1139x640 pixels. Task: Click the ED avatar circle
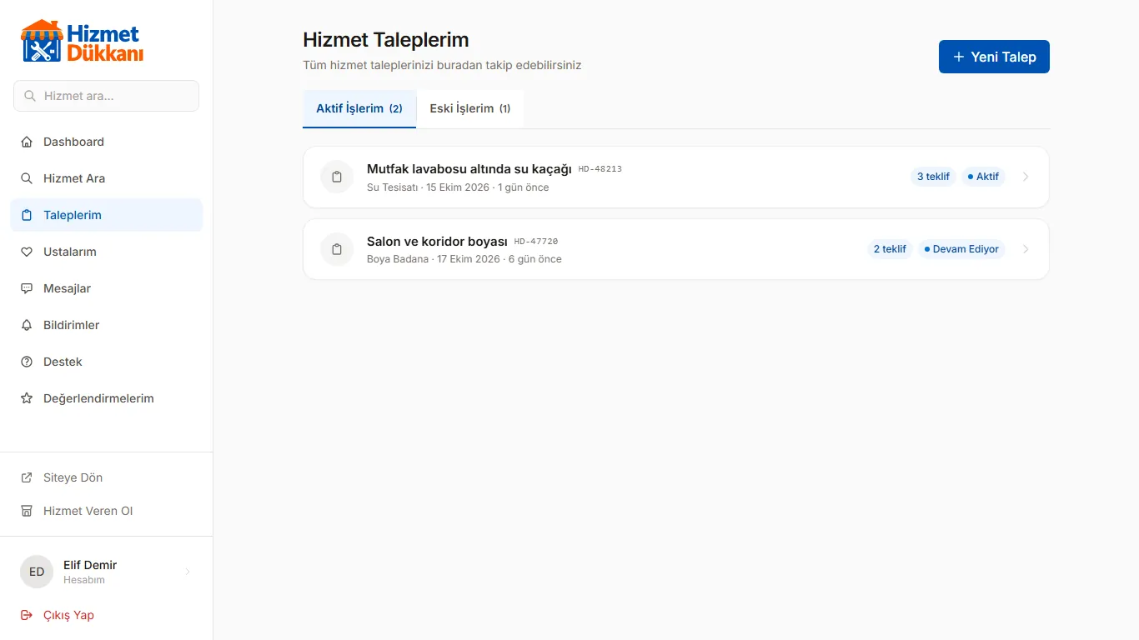[37, 572]
